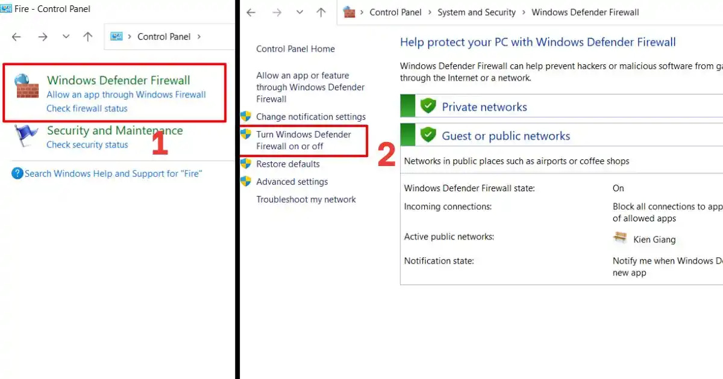Screen dimensions: 723x379
Task: Click the Fire window title bar icon
Action: pos(6,8)
